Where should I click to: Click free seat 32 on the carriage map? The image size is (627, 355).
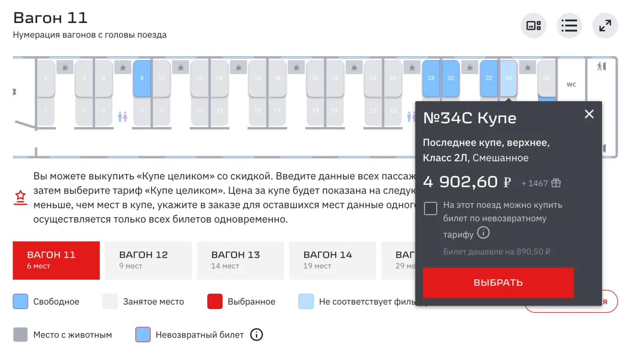tap(489, 78)
